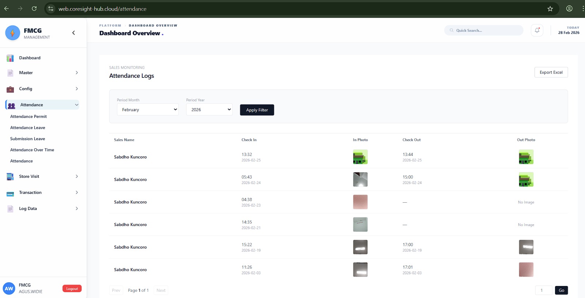The width and height of the screenshot is (585, 298).
Task: Bookmark this page with the star icon
Action: click(x=550, y=9)
